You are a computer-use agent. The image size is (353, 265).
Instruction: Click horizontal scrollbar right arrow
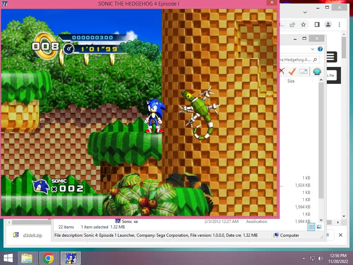click(x=338, y=223)
